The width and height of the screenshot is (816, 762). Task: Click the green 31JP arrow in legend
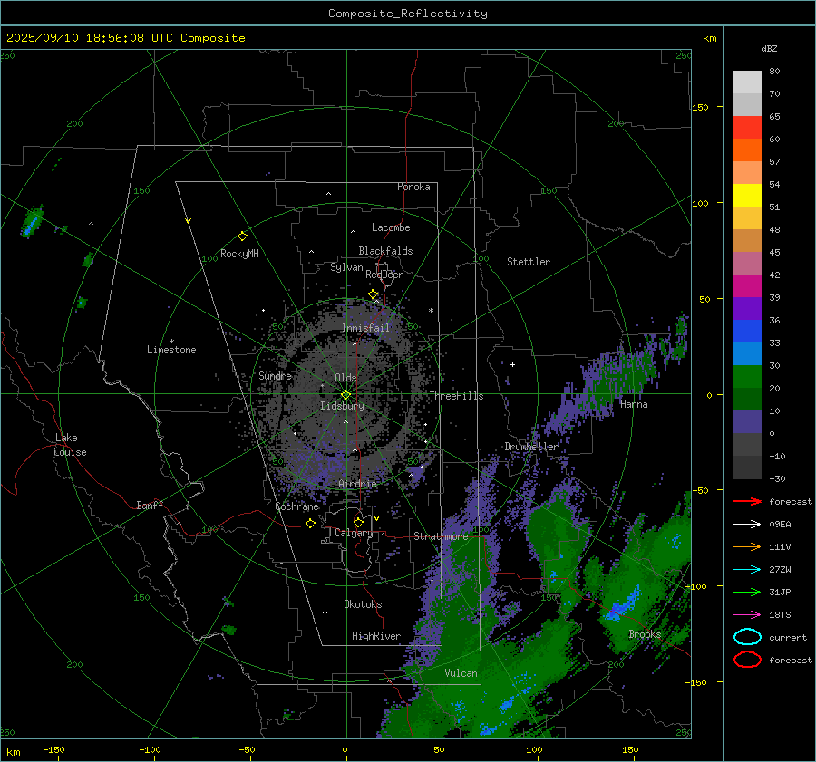click(747, 592)
